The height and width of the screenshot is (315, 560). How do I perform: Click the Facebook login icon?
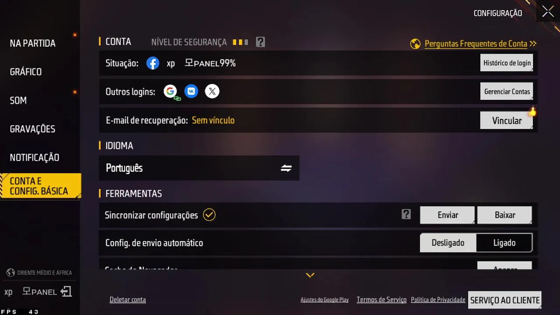[x=153, y=63]
